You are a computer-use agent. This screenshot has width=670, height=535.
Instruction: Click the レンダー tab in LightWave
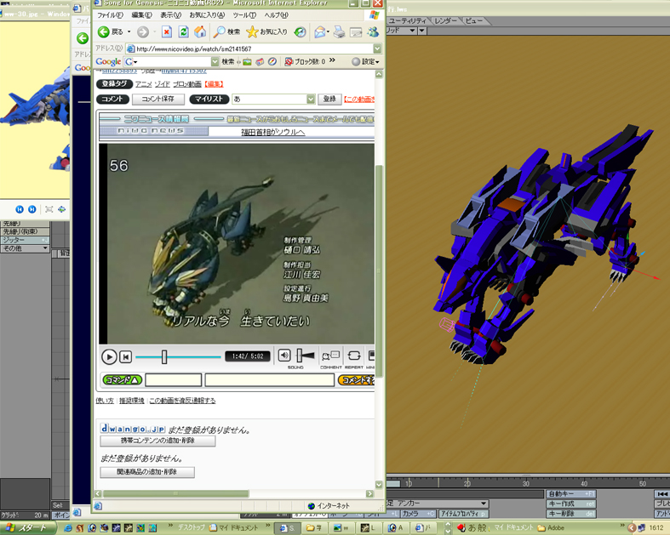pos(446,20)
